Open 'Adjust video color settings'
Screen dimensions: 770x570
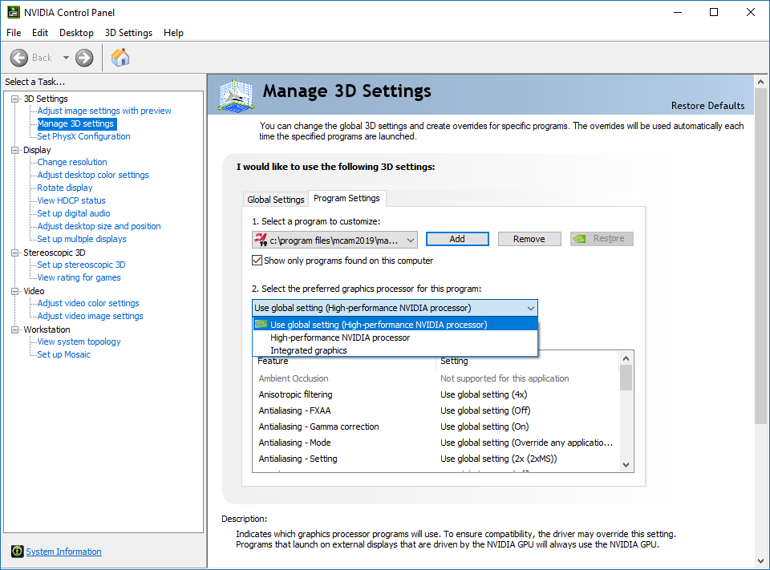[x=88, y=303]
